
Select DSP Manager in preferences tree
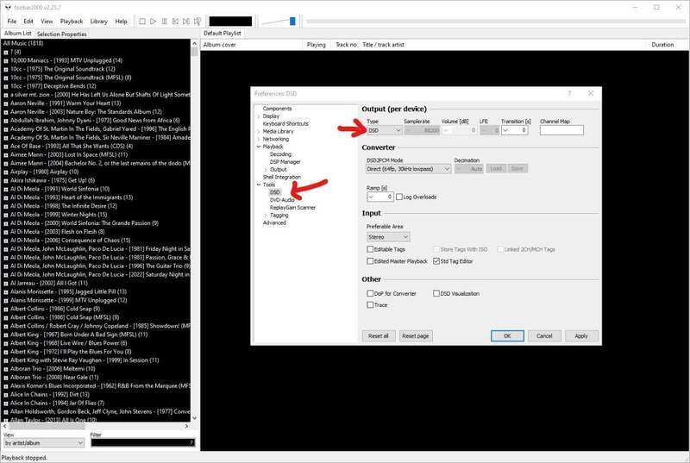[285, 162]
